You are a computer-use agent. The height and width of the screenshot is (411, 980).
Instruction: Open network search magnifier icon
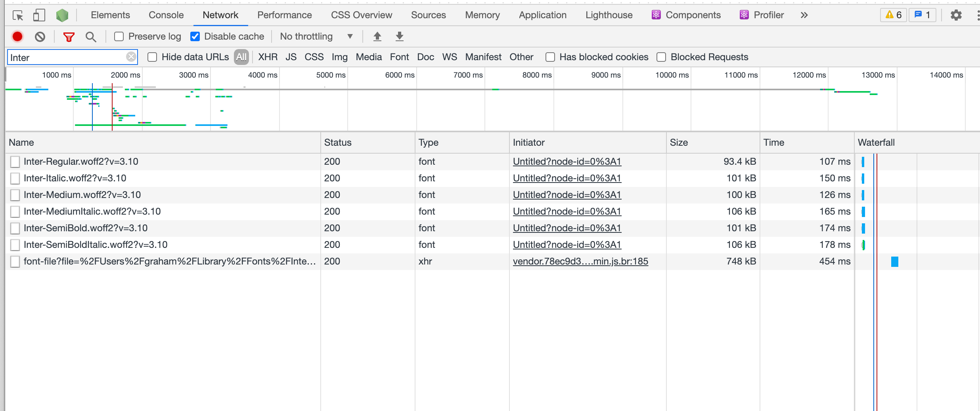(x=91, y=37)
